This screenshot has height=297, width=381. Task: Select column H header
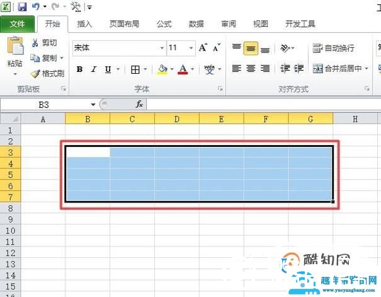pos(355,119)
